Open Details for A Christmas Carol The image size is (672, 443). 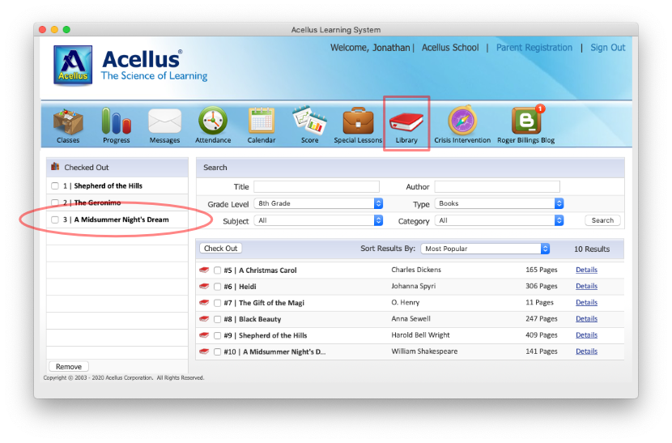coord(586,270)
